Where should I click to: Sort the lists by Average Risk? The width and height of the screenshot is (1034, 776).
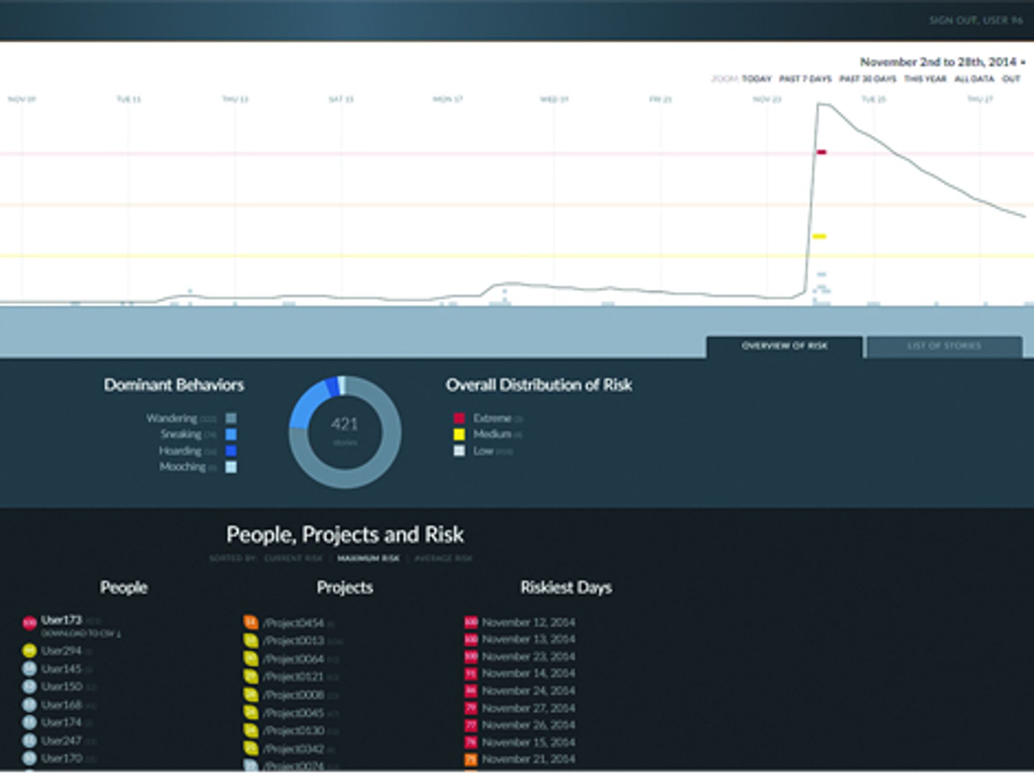click(x=444, y=558)
